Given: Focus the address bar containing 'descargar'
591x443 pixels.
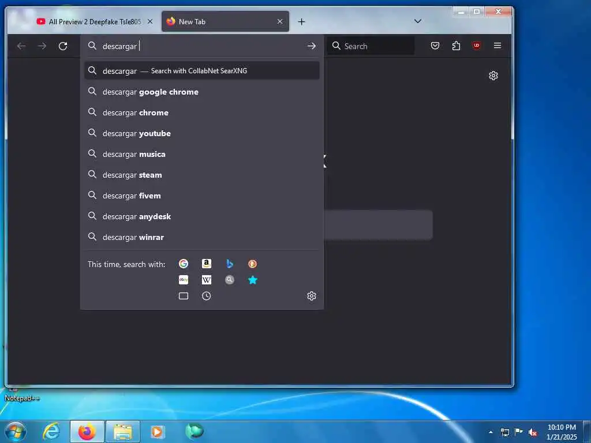Looking at the screenshot, I should (x=201, y=46).
